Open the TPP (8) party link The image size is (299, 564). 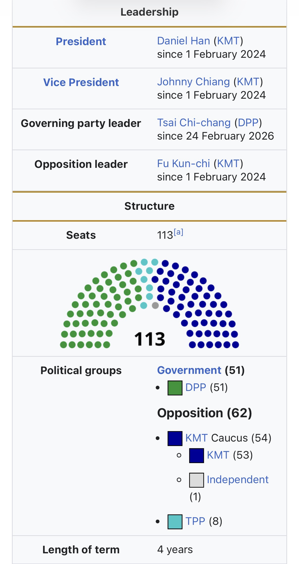195,521
